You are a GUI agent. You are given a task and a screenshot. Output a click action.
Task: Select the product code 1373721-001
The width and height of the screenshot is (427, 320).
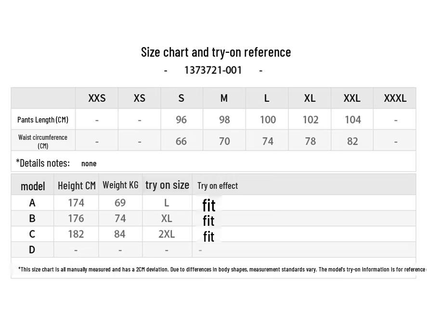tap(213, 70)
